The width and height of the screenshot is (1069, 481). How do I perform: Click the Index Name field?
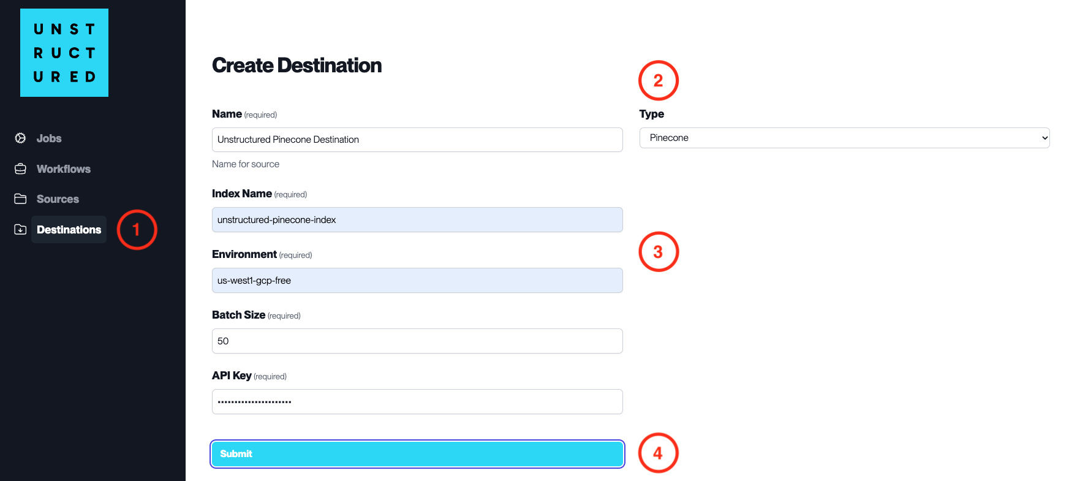point(417,220)
